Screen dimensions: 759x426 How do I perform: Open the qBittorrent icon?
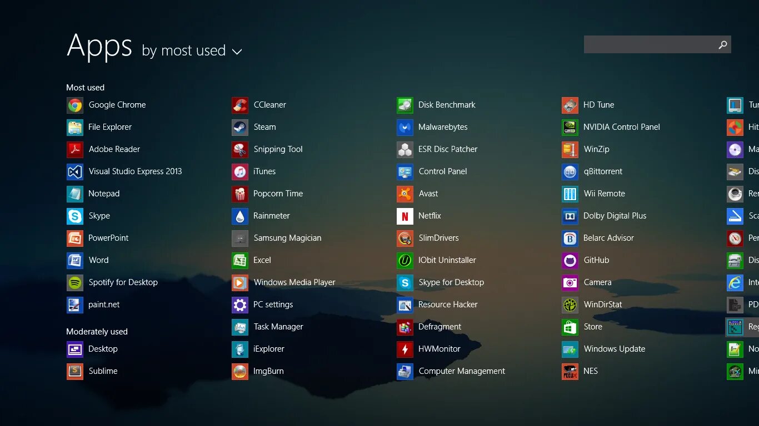tap(570, 171)
